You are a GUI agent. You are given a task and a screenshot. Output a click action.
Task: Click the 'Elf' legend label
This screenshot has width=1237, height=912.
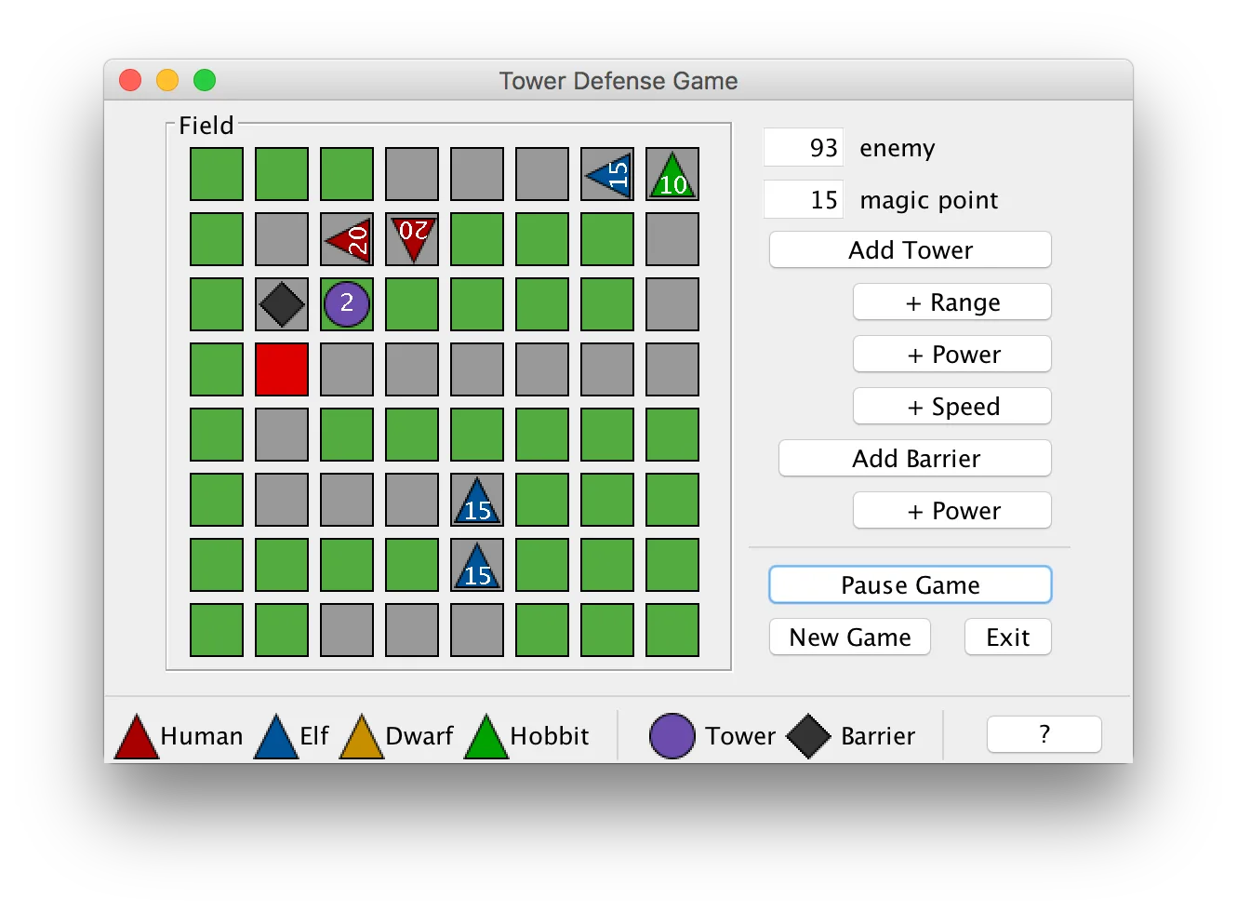pos(314,736)
